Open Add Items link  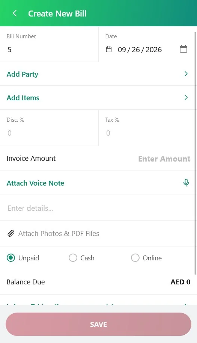(23, 98)
